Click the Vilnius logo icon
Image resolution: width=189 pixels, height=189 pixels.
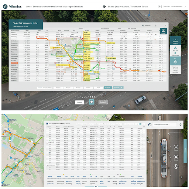pyautogui.click(x=5, y=7)
